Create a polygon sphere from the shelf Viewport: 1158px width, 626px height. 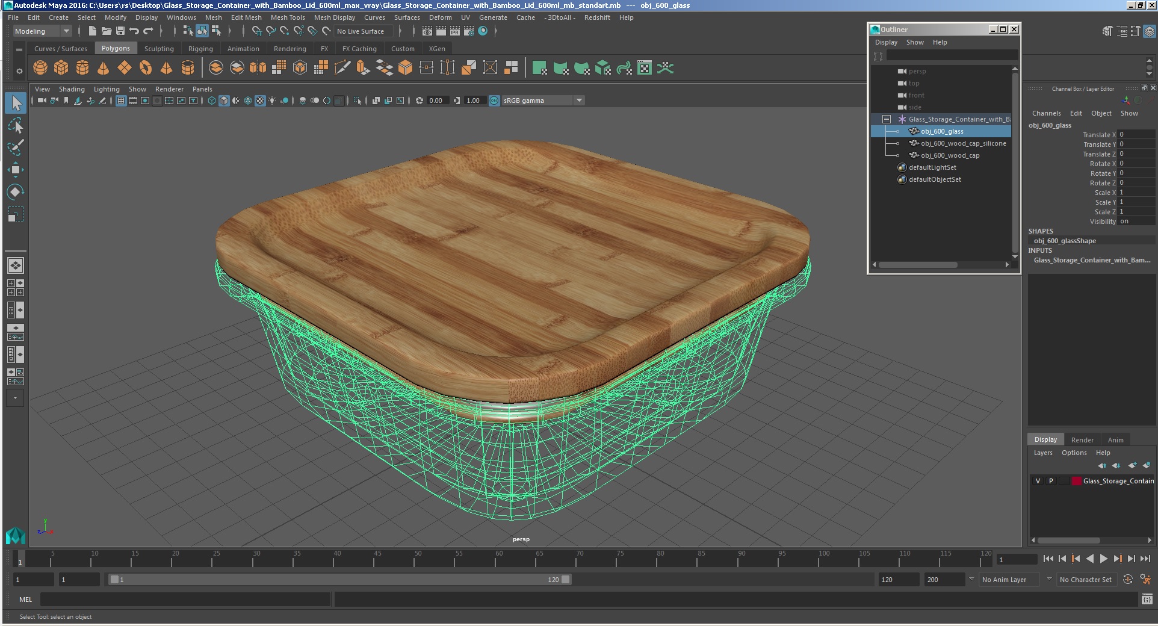[40, 68]
